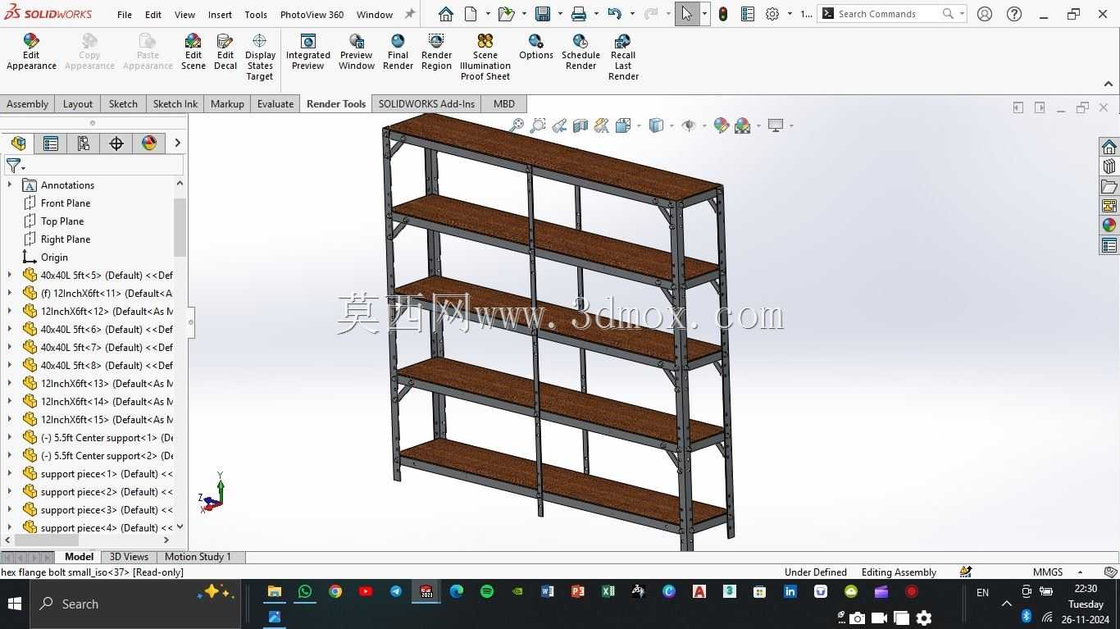Viewport: 1120px width, 629px height.
Task: Recall the last render
Action: (623, 57)
